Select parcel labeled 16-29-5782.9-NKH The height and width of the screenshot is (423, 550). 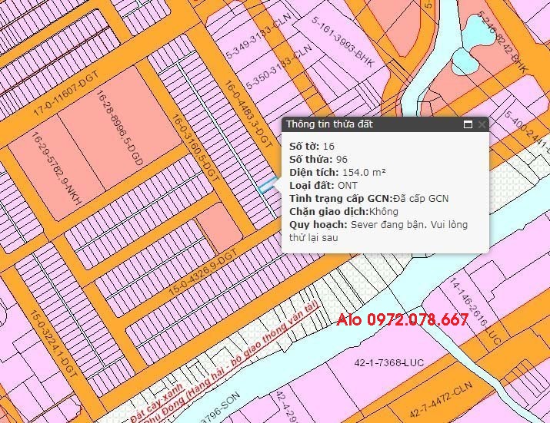coord(56,168)
